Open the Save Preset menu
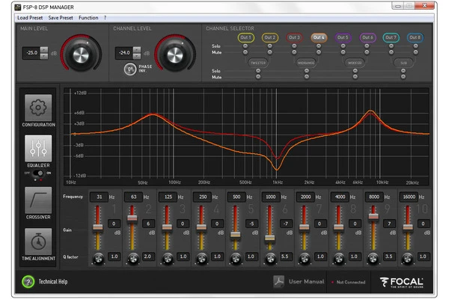The width and height of the screenshot is (449, 299). tap(61, 18)
